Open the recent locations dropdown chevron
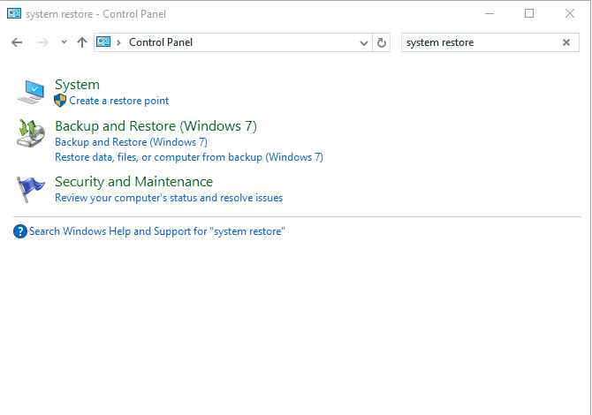This screenshot has width=592, height=415. click(x=64, y=42)
